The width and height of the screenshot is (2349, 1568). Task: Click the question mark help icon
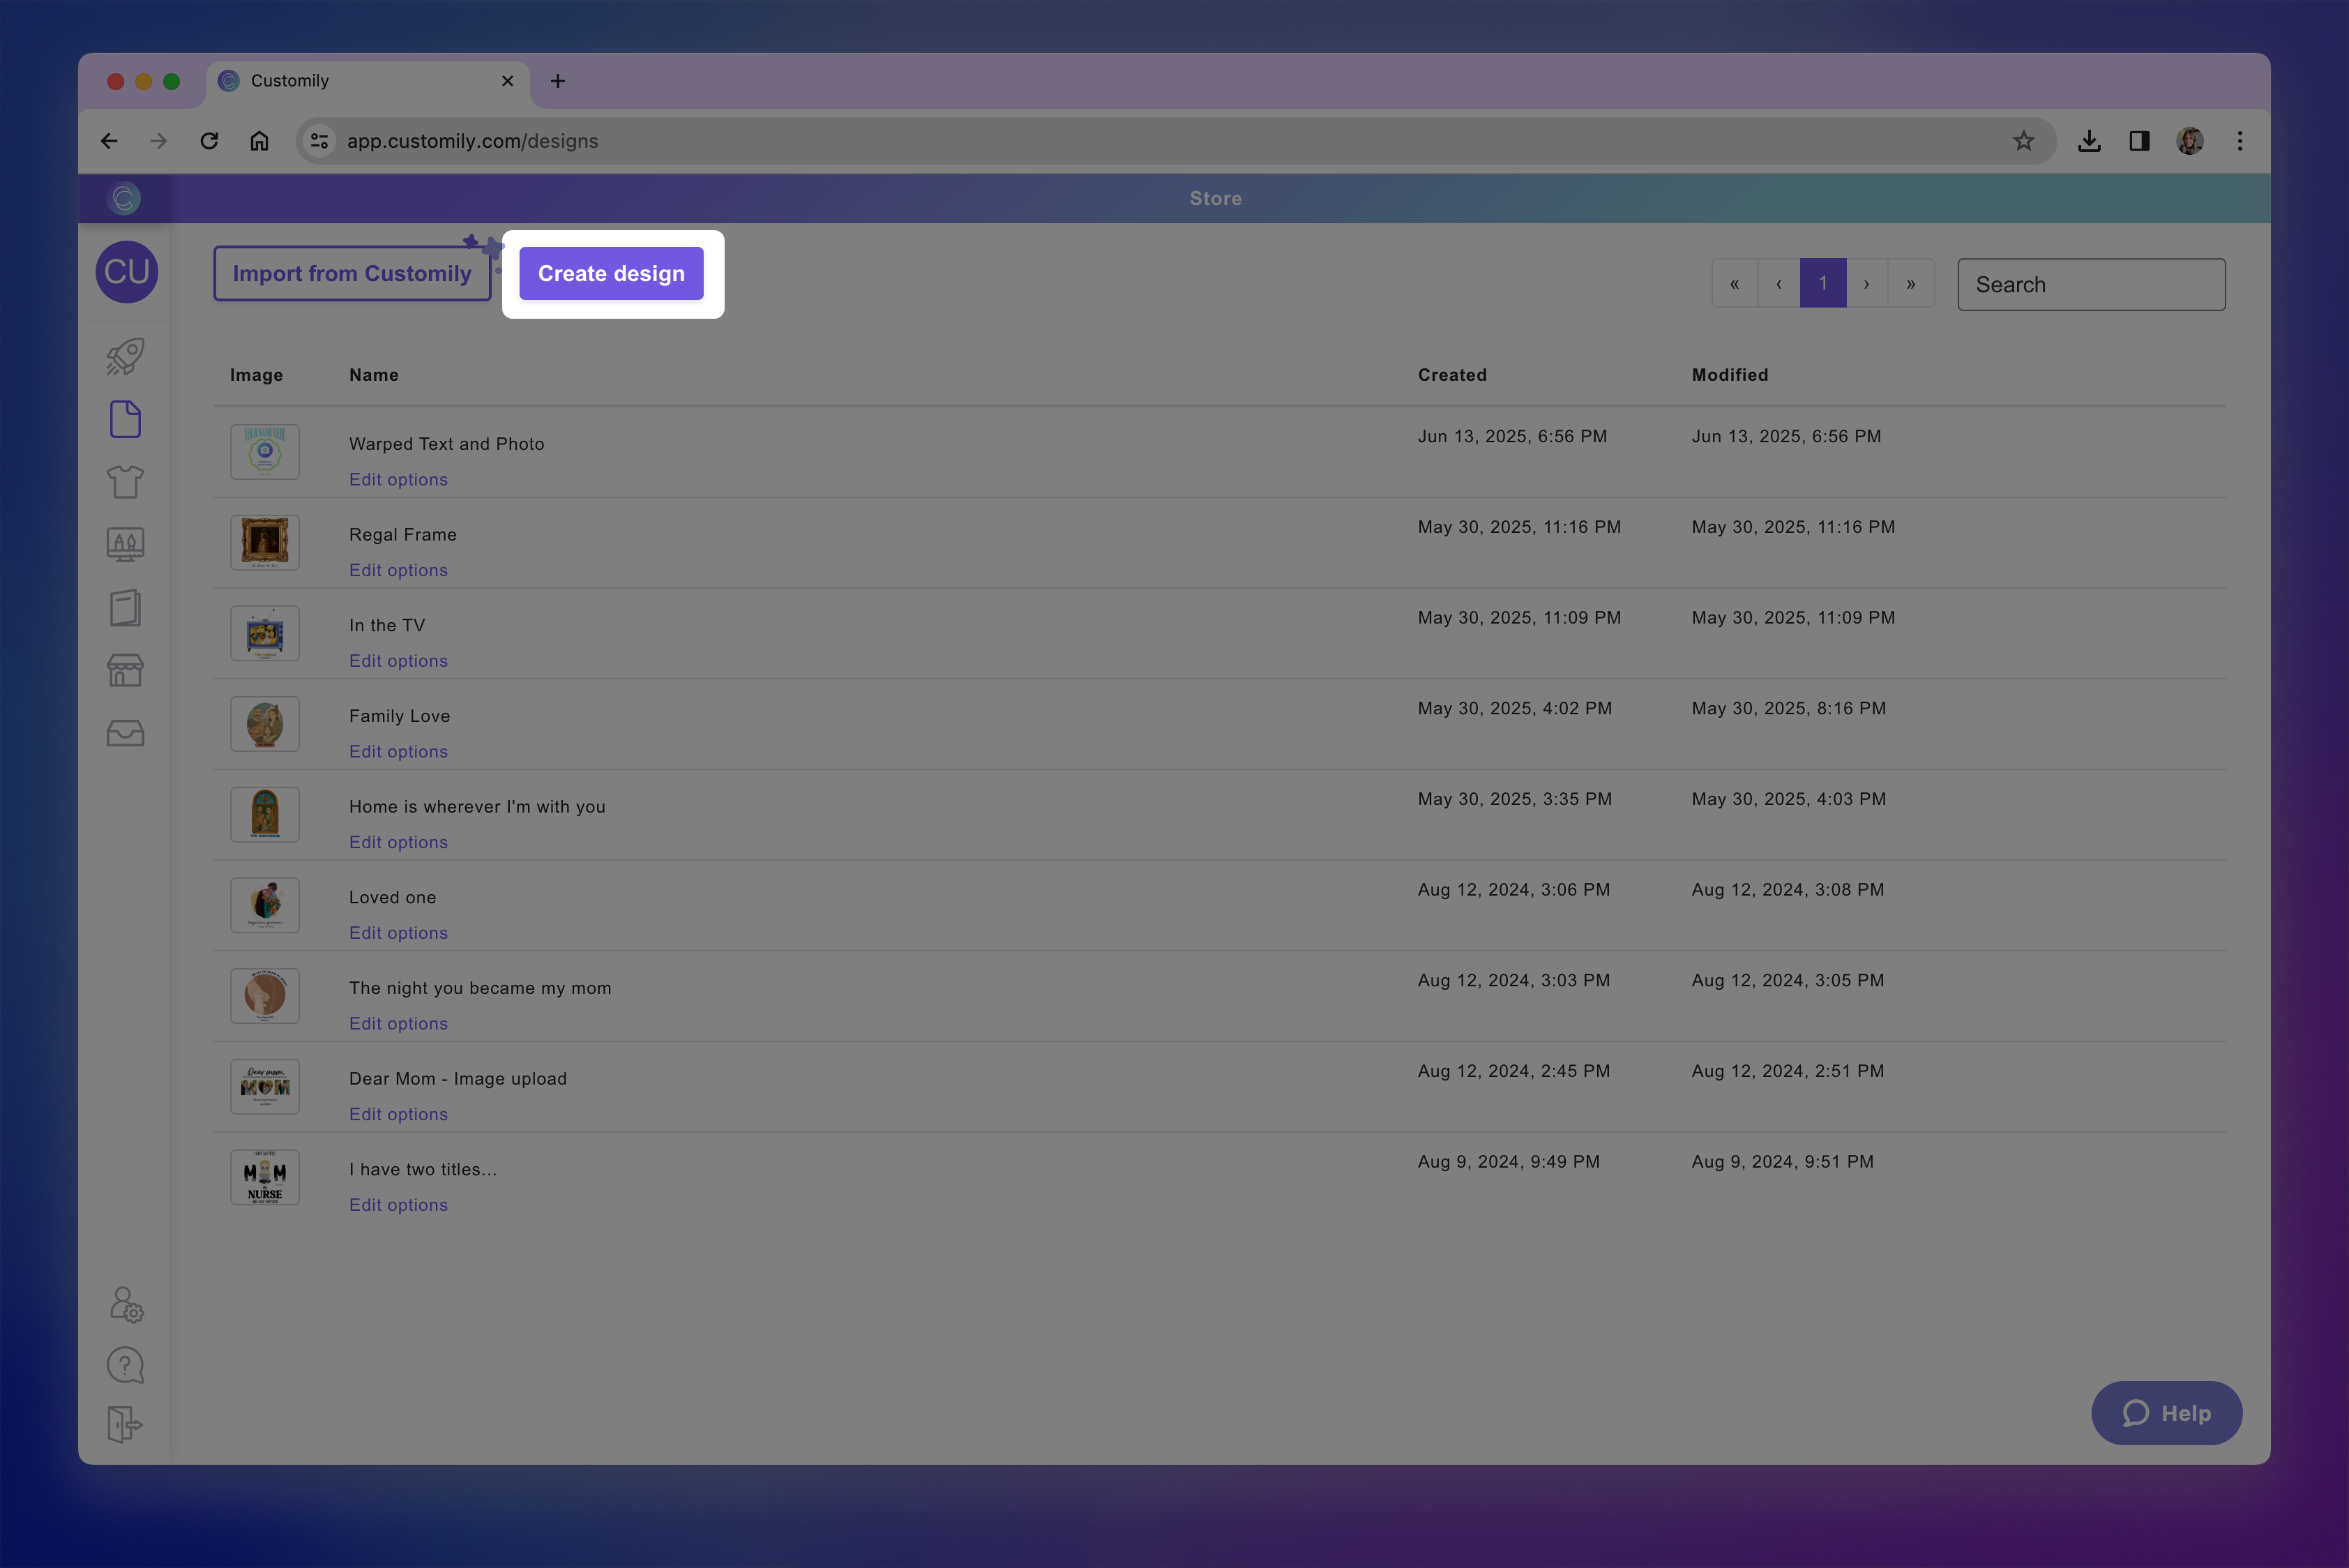125,1365
